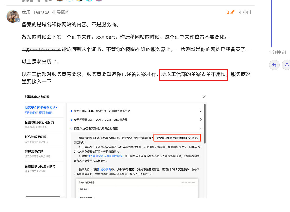This screenshot has height=212, width=290.
Task: Click 指导顾问 user title text
Action: click(61, 12)
